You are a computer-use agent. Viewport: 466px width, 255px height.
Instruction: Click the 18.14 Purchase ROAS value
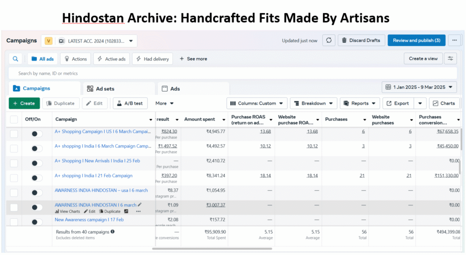(x=265, y=176)
